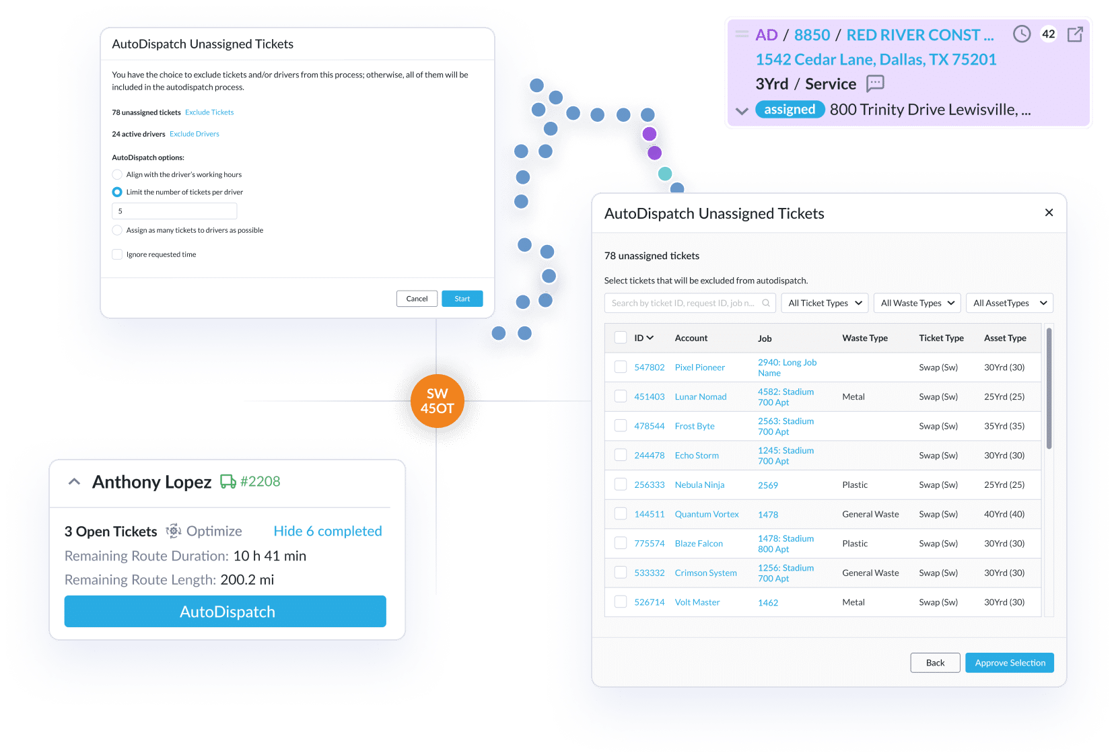Sort by the ID column header

(x=643, y=338)
